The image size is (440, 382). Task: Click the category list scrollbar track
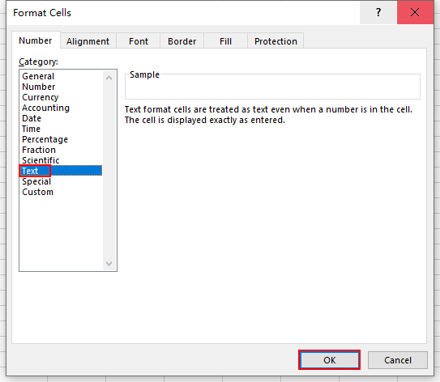(109, 171)
